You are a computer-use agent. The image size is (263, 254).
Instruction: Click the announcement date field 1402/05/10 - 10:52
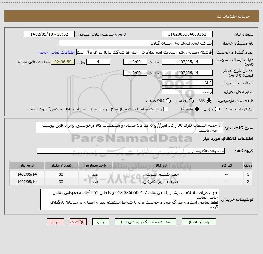[x=49, y=34]
